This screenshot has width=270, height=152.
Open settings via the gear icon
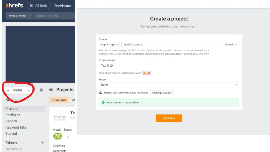tap(41, 90)
